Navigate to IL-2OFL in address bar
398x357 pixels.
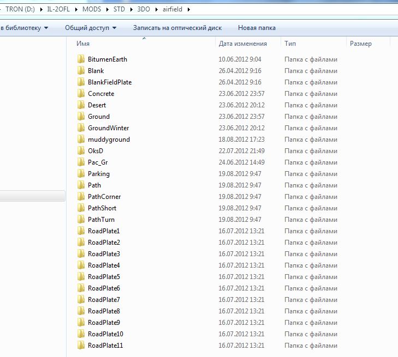point(58,9)
